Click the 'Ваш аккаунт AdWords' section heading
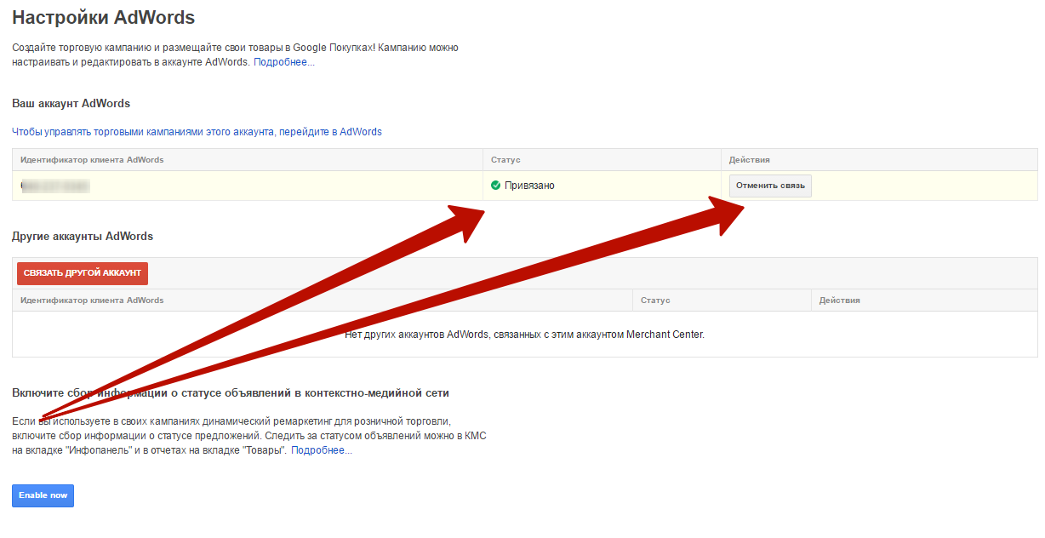Viewport: 1045px width, 538px height. click(71, 103)
